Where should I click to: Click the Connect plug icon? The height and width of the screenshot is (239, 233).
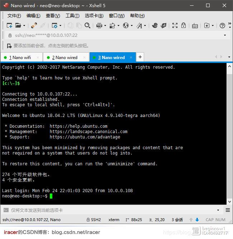(34, 25)
